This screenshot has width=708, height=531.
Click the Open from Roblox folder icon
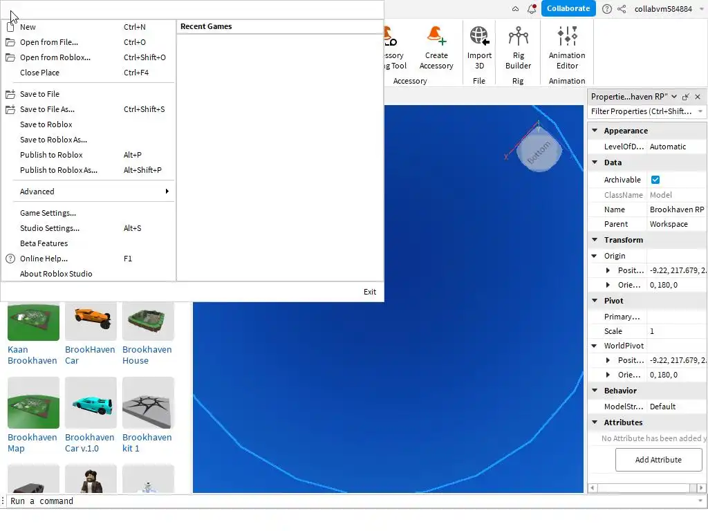click(x=10, y=57)
